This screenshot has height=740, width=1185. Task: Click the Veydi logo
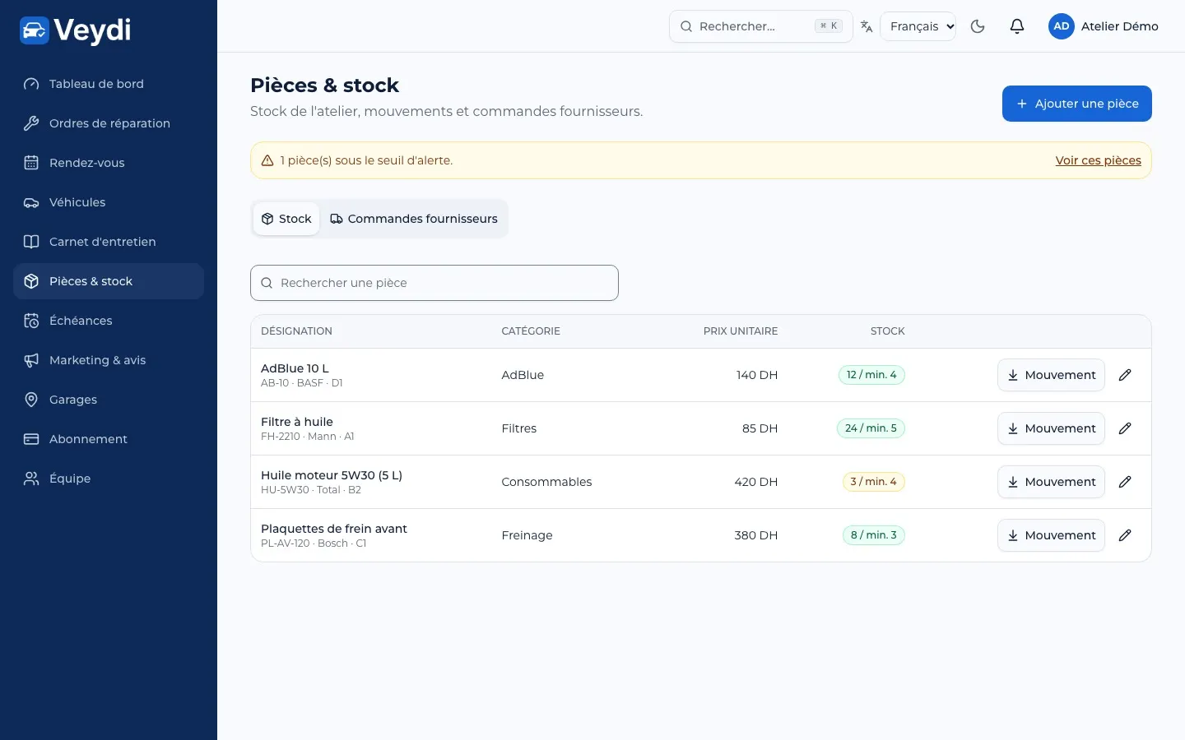point(75,30)
